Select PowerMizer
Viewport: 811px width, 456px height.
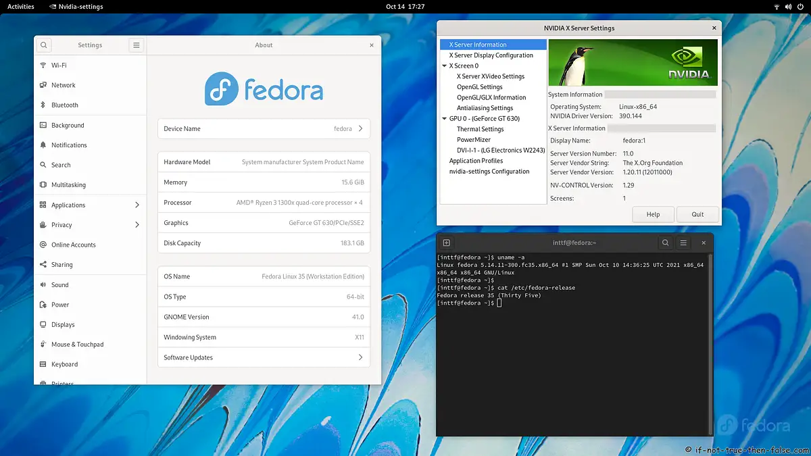coord(474,140)
